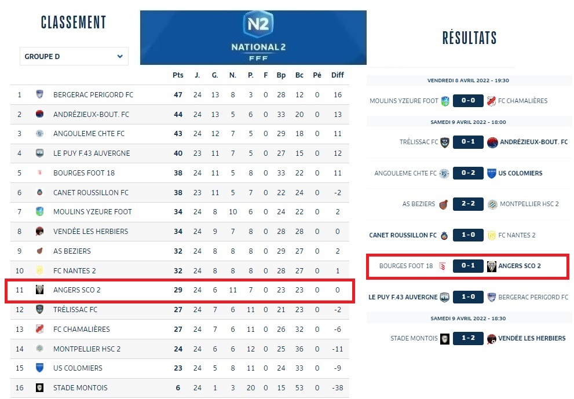574x399 pixels.
Task: Open the Canet Roussillon FC result link
Action: 403,235
